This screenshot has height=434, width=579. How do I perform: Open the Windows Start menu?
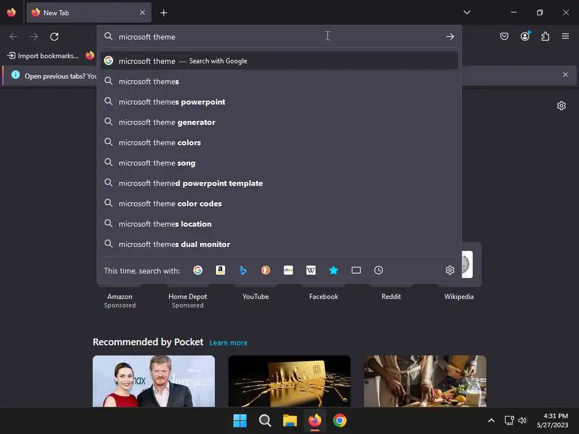(240, 420)
